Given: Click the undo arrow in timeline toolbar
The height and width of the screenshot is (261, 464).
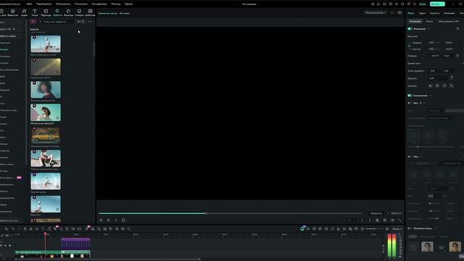Looking at the screenshot, I should (13, 229).
